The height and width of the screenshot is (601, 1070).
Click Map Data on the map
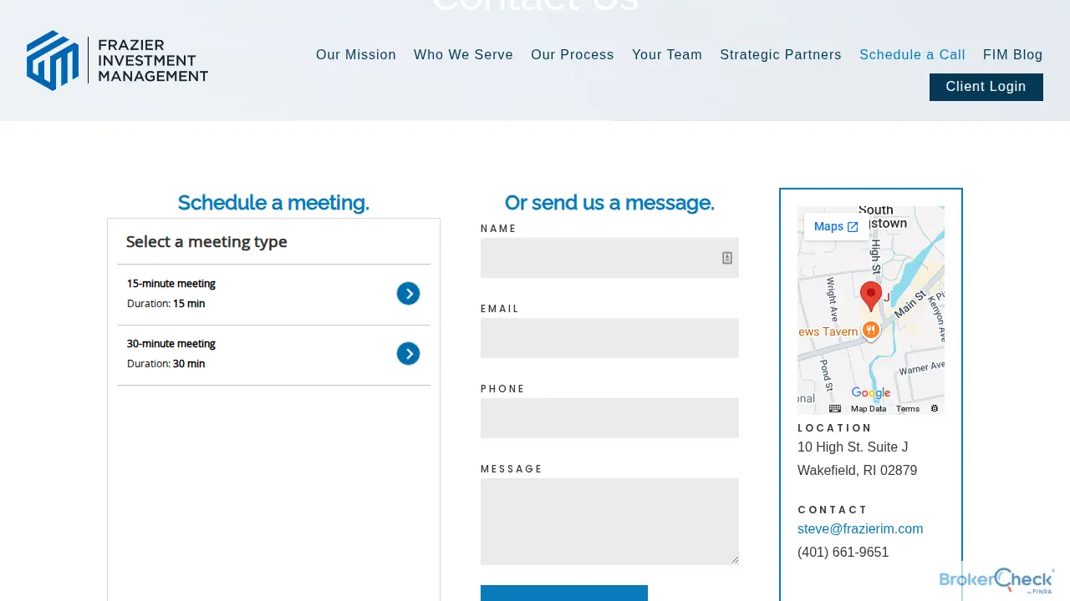coord(869,409)
